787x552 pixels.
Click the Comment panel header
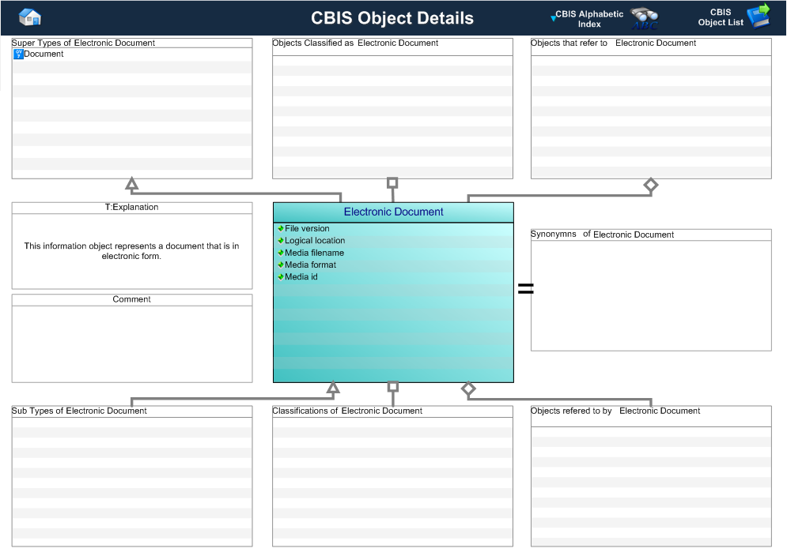point(131,299)
